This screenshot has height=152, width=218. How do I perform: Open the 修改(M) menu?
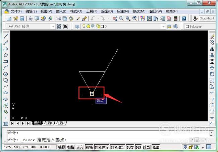pos(139,11)
